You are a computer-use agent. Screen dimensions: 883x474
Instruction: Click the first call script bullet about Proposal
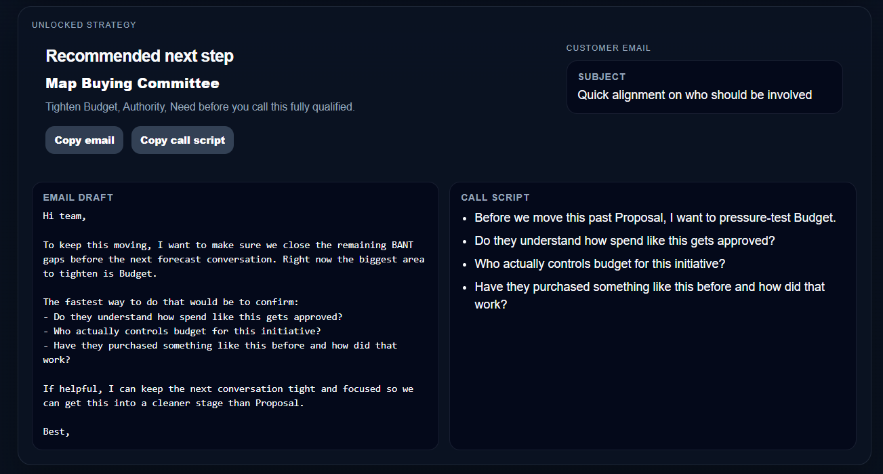tap(654, 218)
